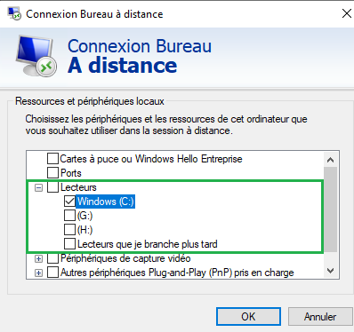The image size is (354, 332).
Task: Expand Périphériques de capture vidéo node
Action: 38,258
